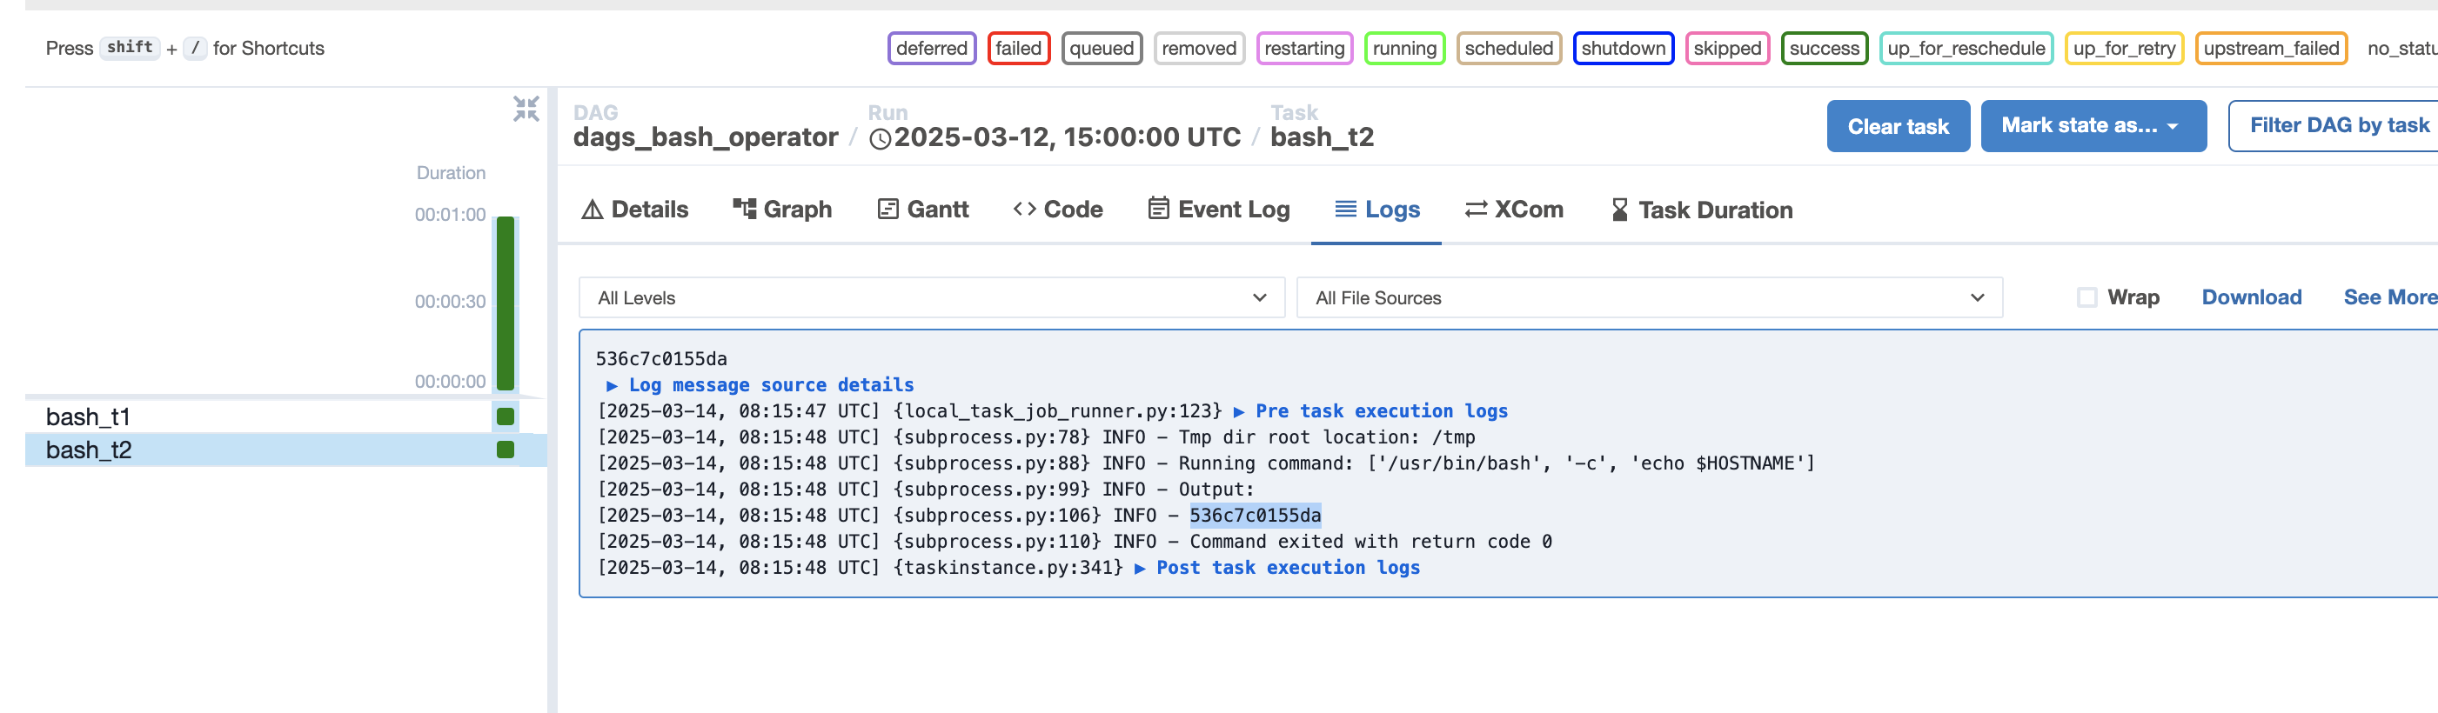Open the All Levels dropdown
This screenshot has height=713, width=2438.
coord(931,298)
